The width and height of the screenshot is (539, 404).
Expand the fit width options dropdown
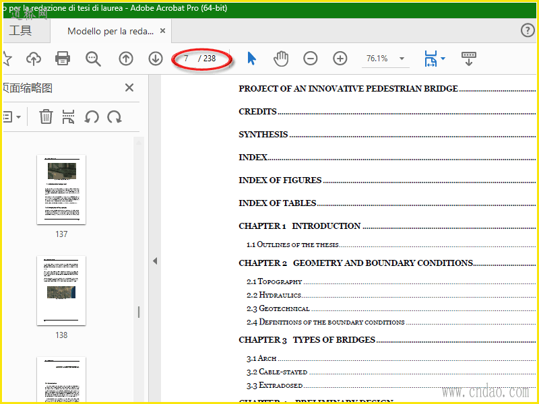pos(443,59)
